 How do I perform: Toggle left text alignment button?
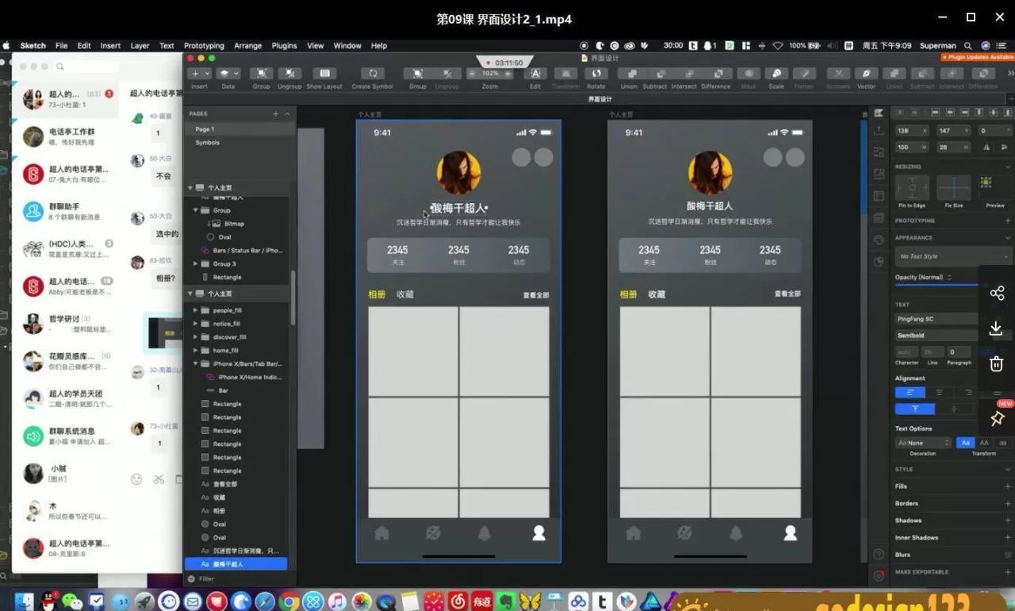point(910,392)
